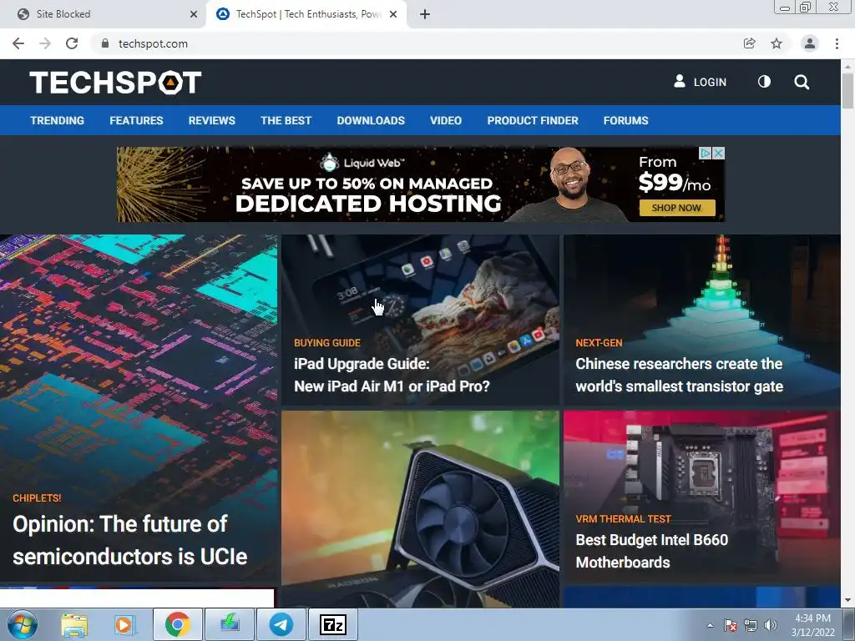Open the VIDEO section

(446, 120)
